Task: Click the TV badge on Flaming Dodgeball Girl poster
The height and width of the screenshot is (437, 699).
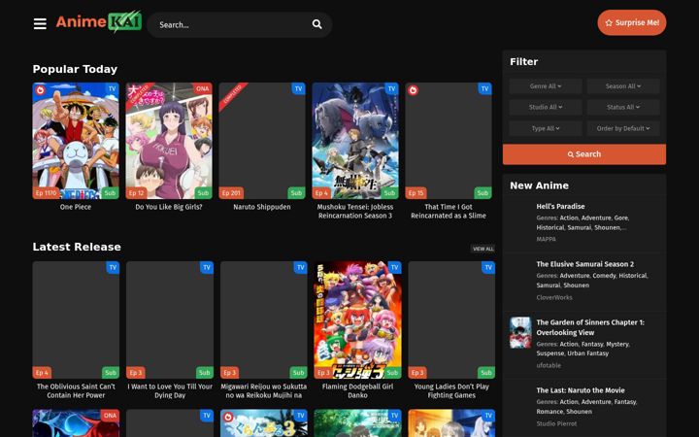Action: click(394, 268)
